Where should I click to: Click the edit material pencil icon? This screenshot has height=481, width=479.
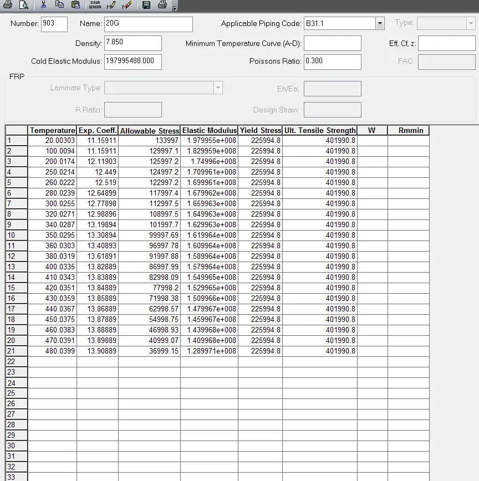point(111,5)
